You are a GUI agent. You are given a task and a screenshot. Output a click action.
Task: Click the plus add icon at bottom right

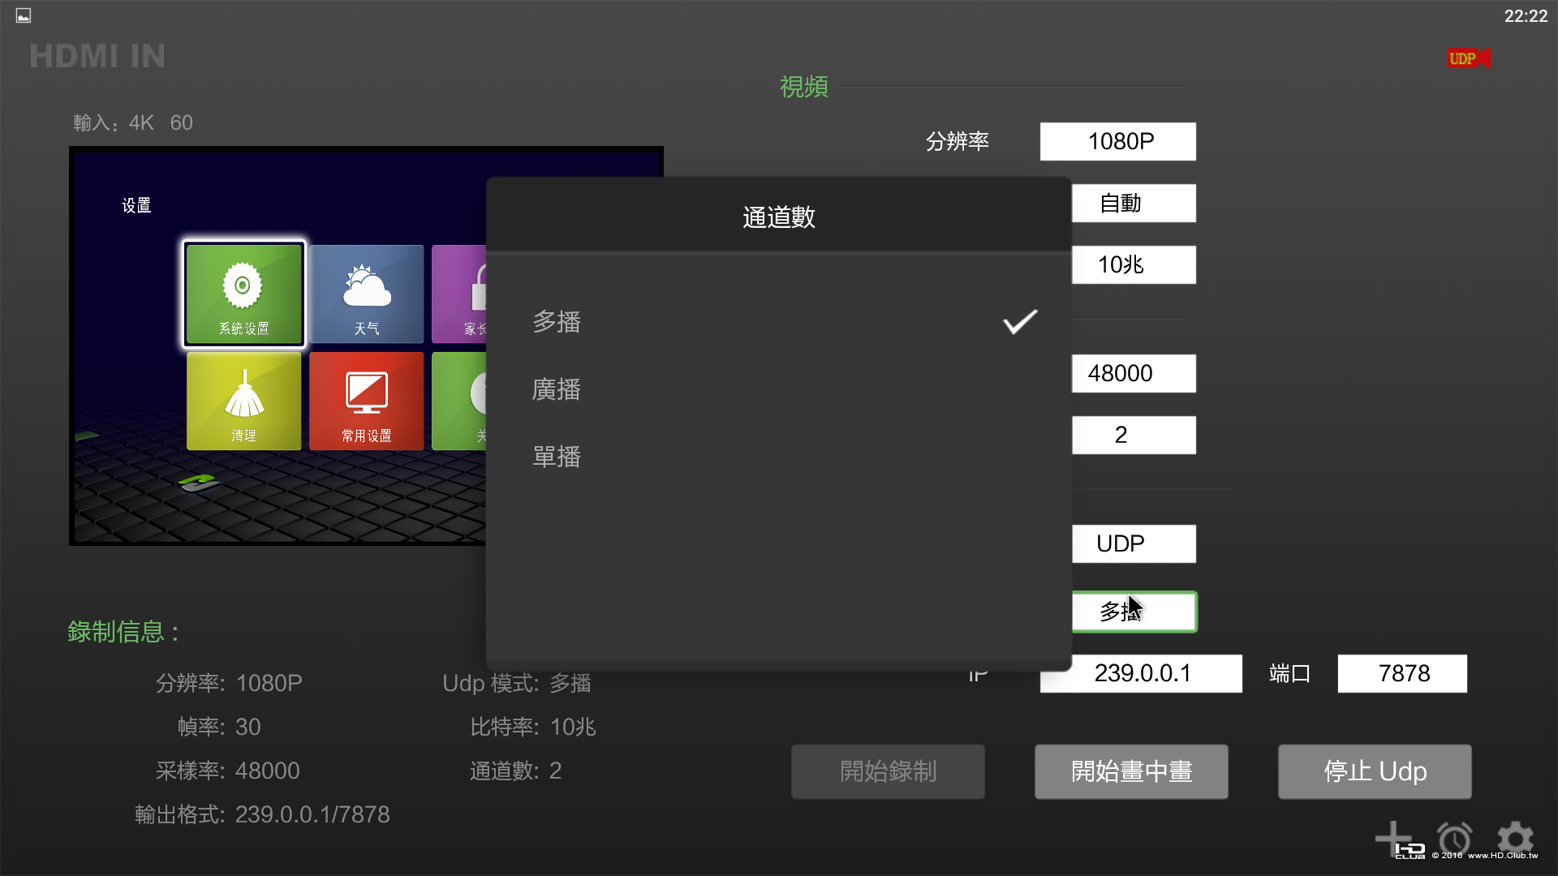1394,839
